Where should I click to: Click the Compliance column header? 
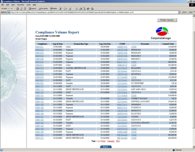tap(42, 44)
